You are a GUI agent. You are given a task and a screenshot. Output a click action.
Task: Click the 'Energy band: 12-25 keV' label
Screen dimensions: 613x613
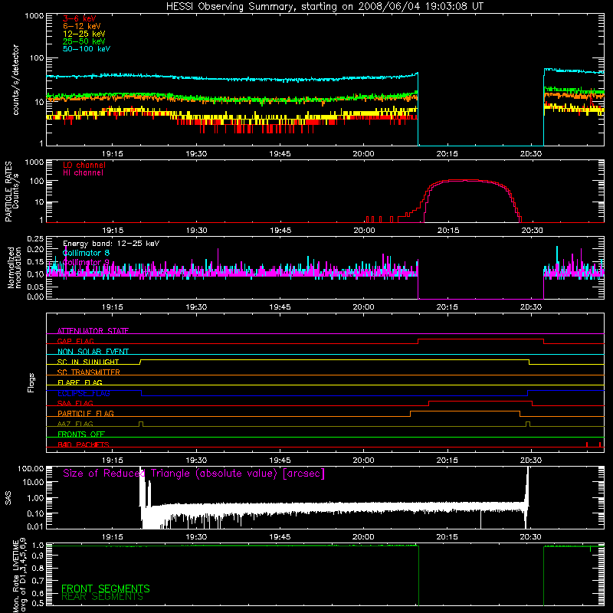tap(111, 244)
